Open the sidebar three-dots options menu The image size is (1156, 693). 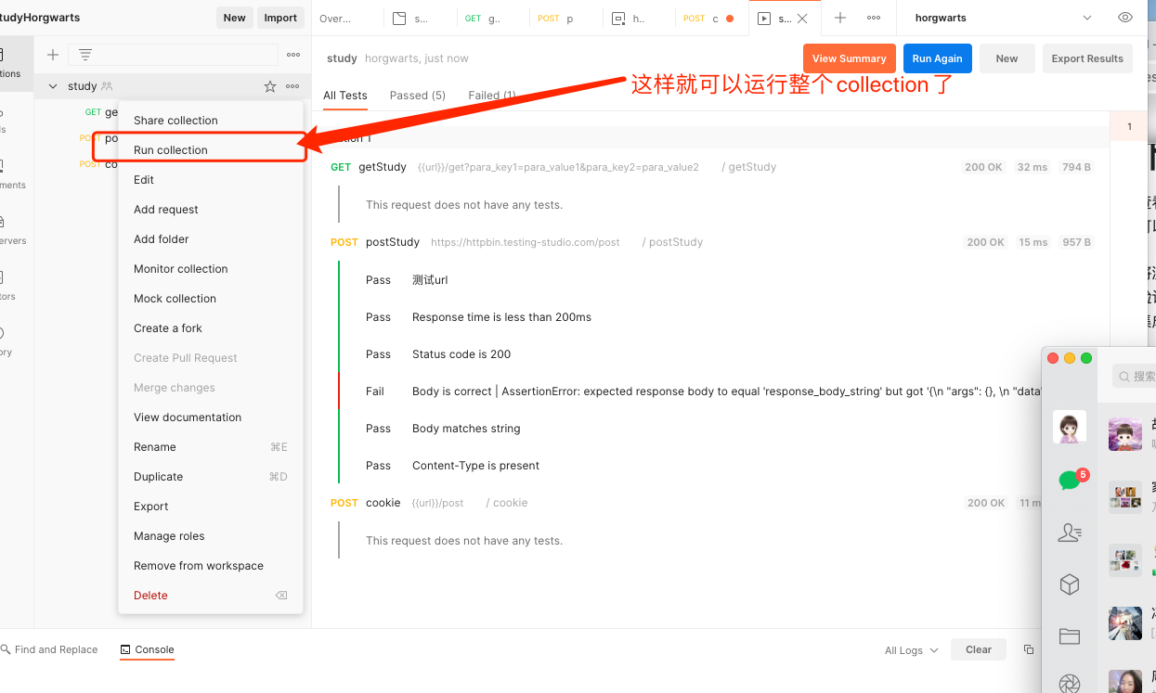click(293, 55)
